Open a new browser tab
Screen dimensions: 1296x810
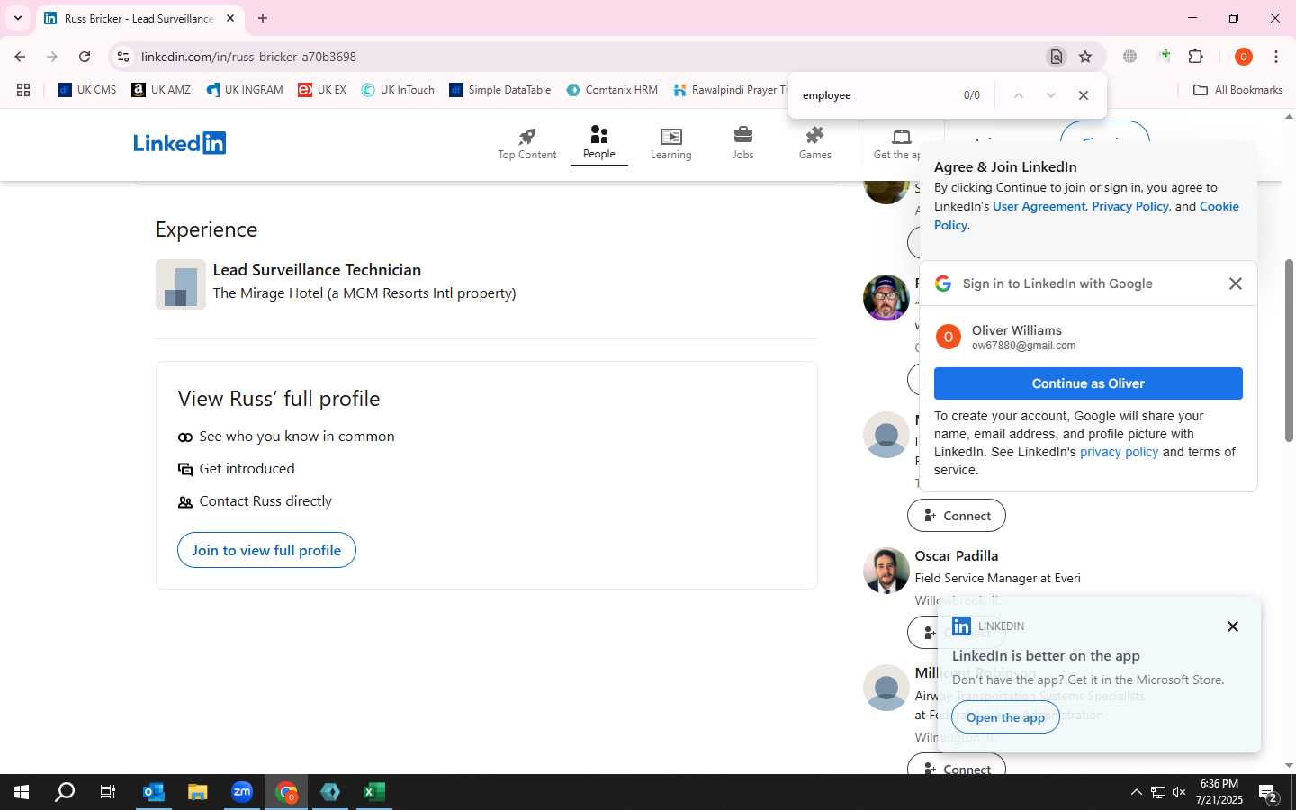pyautogui.click(x=263, y=18)
